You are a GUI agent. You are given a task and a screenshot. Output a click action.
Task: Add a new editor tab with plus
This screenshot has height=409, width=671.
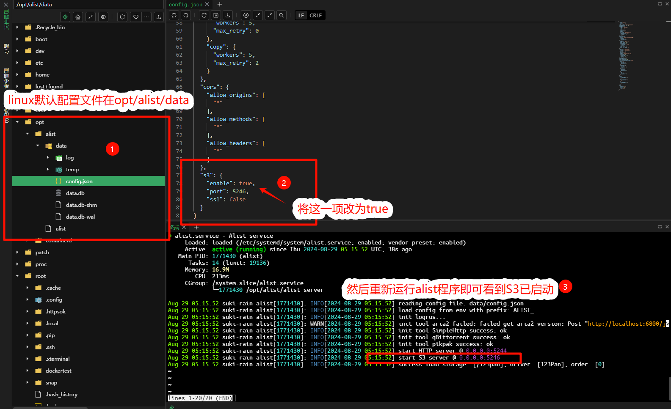tap(220, 4)
